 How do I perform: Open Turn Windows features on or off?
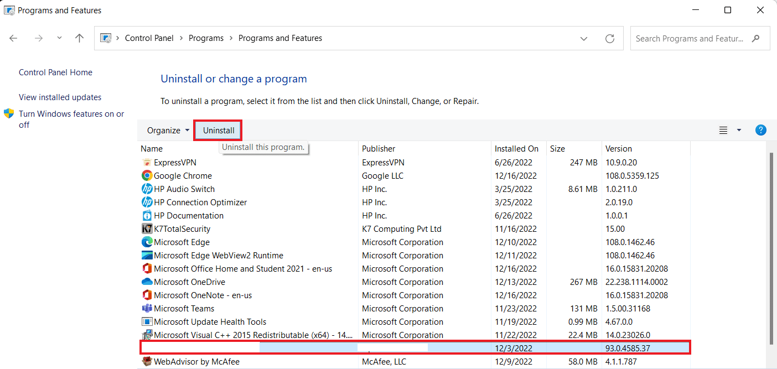tap(71, 119)
